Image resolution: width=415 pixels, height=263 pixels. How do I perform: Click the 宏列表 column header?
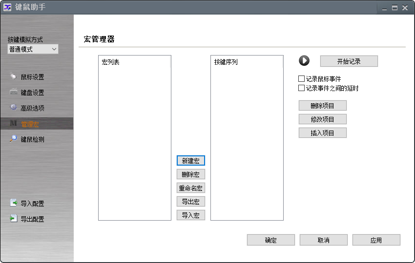(x=134, y=62)
